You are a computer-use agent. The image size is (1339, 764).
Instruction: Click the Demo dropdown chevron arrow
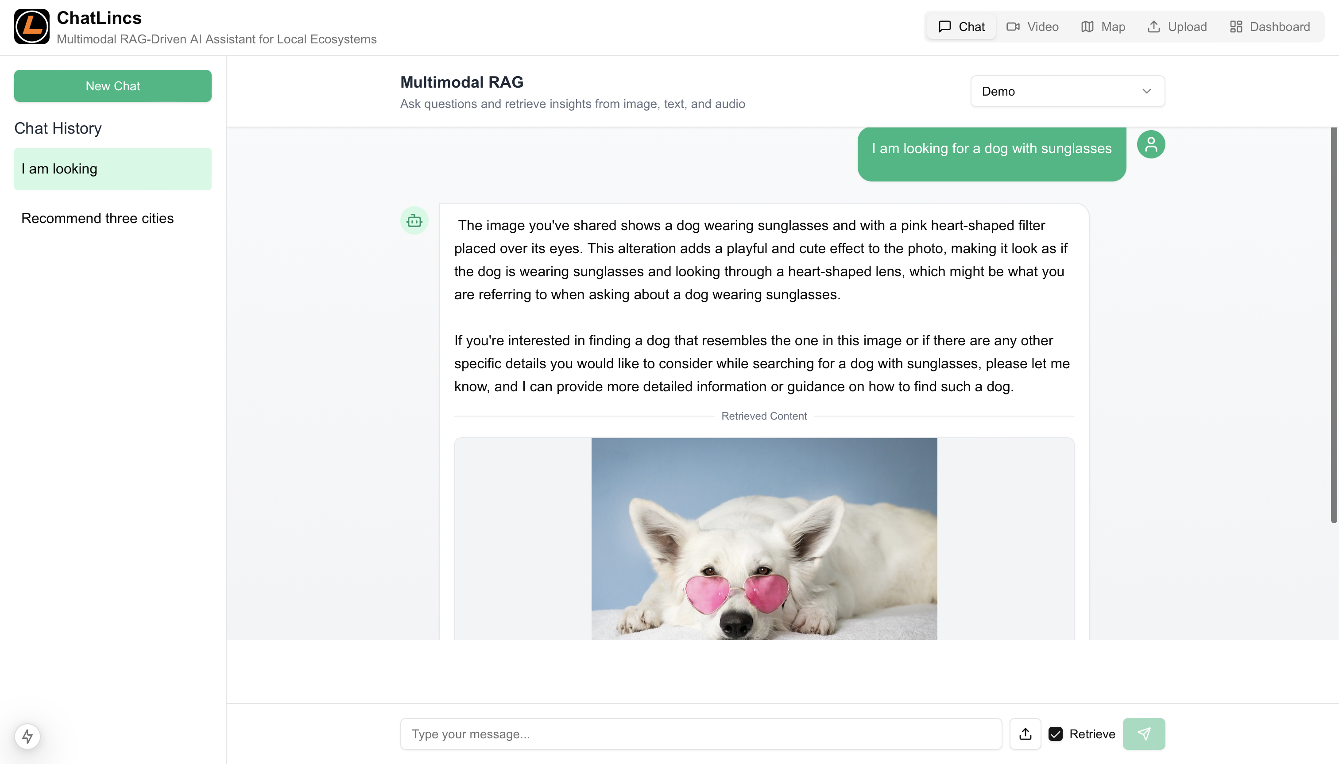[x=1146, y=91]
